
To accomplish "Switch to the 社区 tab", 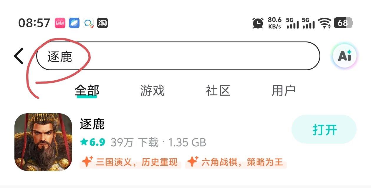I will [218, 91].
